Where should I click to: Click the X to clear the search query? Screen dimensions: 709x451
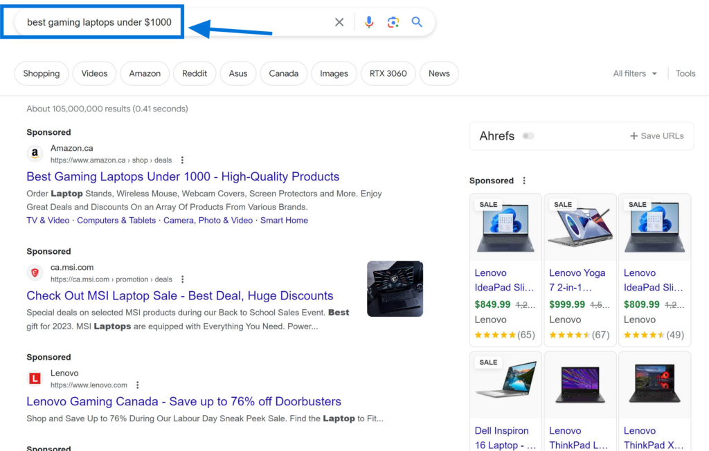(339, 21)
